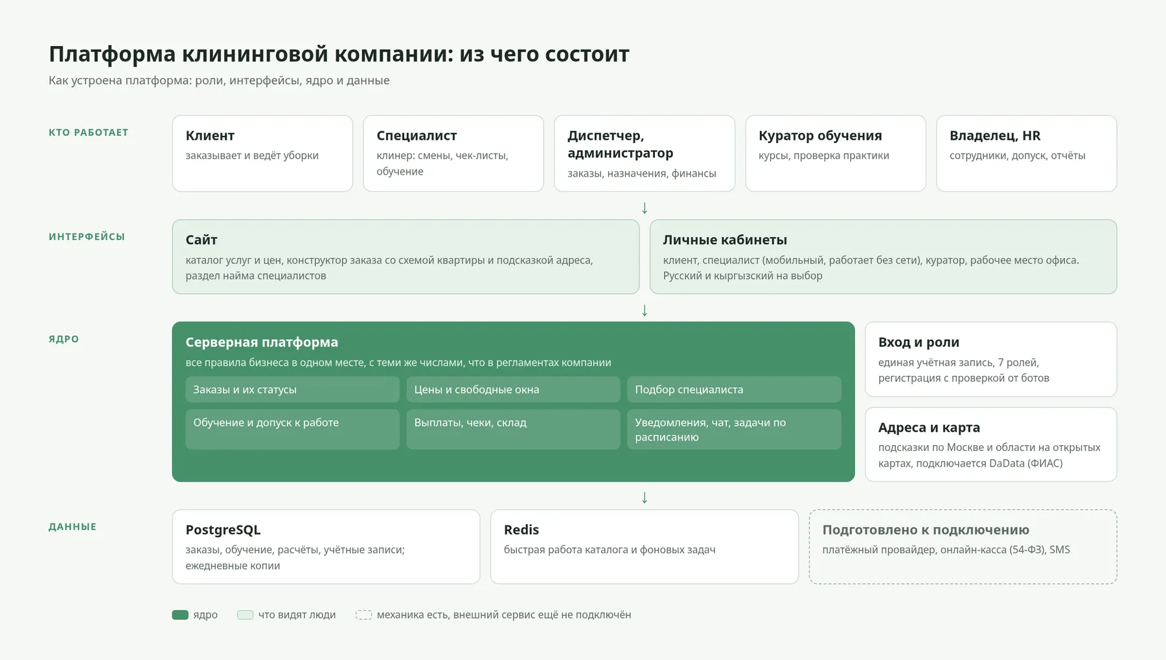
Task: Select the Личные кабинеты interface block
Action: pyautogui.click(x=883, y=257)
